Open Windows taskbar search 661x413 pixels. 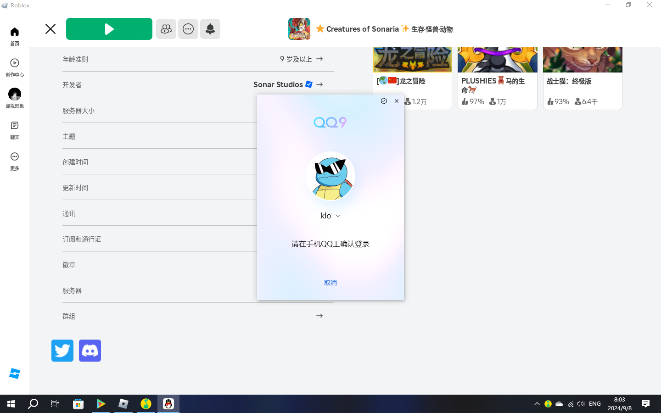coord(33,404)
